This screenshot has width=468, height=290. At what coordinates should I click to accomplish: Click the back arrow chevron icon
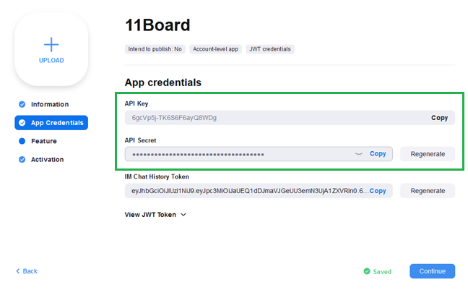tap(18, 271)
